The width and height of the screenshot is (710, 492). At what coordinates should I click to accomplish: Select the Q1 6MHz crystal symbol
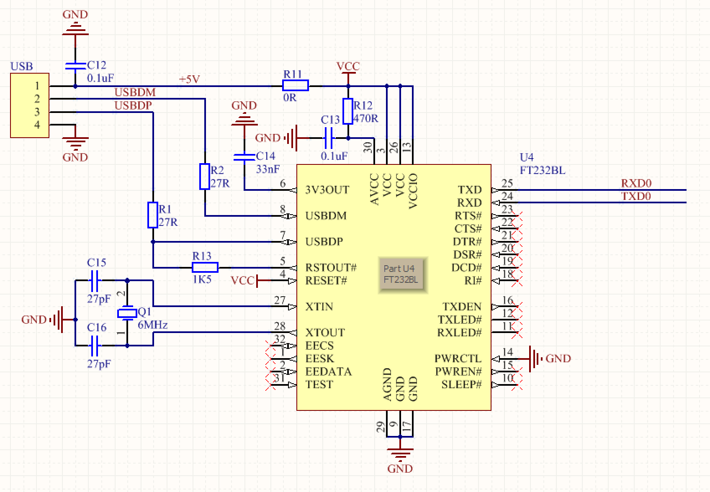pos(127,313)
